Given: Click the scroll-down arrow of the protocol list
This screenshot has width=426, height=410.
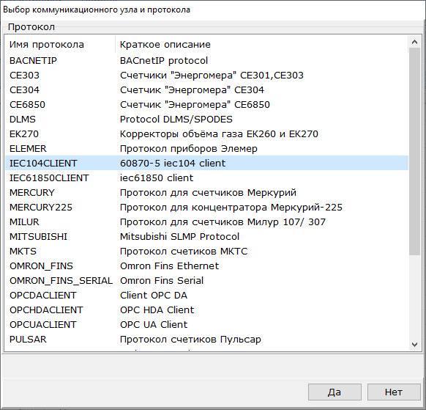Looking at the screenshot, I should tap(414, 345).
